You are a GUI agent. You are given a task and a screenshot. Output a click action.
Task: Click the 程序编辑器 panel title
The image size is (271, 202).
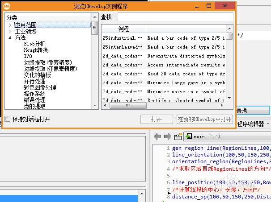pos(250,124)
